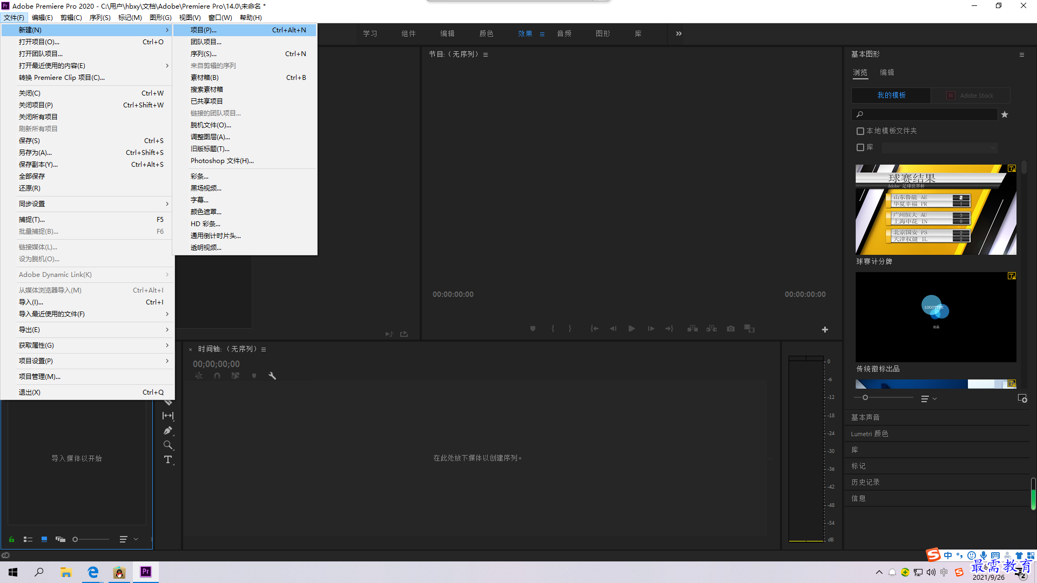Screen dimensions: 1037x583
Task: Check the 库 checkbox in Essential Graphics
Action: 860,147
